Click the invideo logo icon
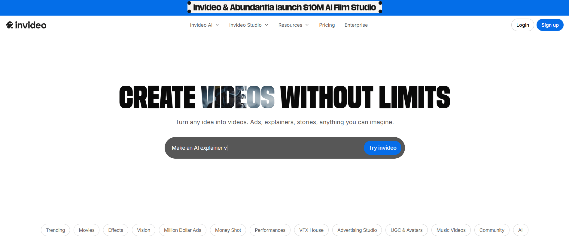This screenshot has width=569, height=242. [26, 25]
